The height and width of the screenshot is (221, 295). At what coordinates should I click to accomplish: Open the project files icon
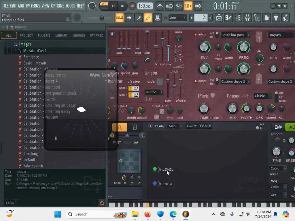[x=266, y=18]
